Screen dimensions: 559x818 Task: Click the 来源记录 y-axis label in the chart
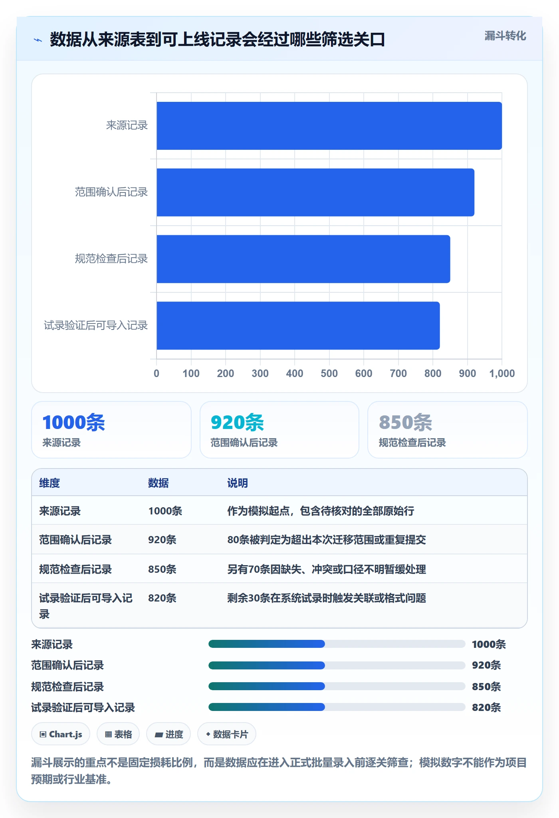[x=127, y=125]
